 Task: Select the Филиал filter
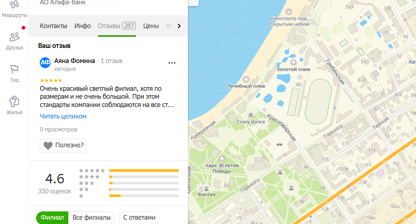[52, 218]
